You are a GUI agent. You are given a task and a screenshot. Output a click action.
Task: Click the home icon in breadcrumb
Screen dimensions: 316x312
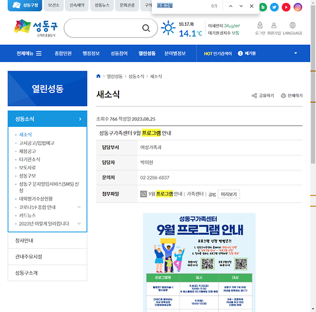98,76
